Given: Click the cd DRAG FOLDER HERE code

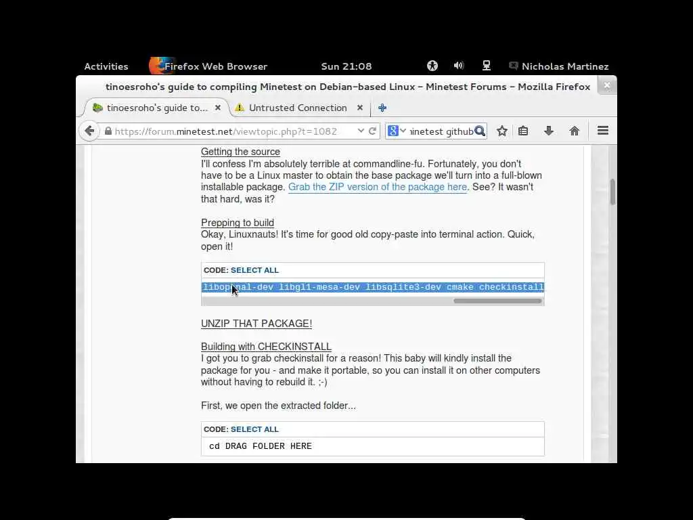Looking at the screenshot, I should point(261,446).
